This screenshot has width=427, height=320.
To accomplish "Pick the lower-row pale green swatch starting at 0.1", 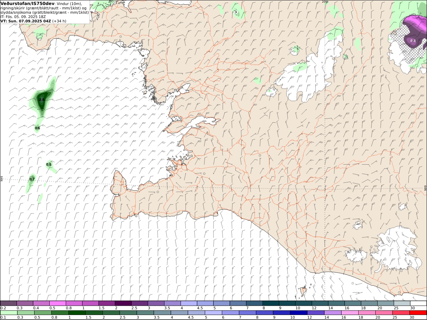I will [x=9, y=313].
